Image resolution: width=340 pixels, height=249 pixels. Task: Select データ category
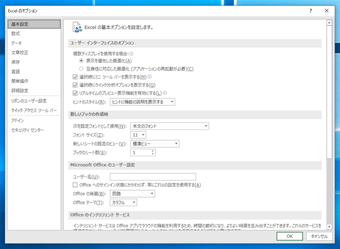(34, 43)
